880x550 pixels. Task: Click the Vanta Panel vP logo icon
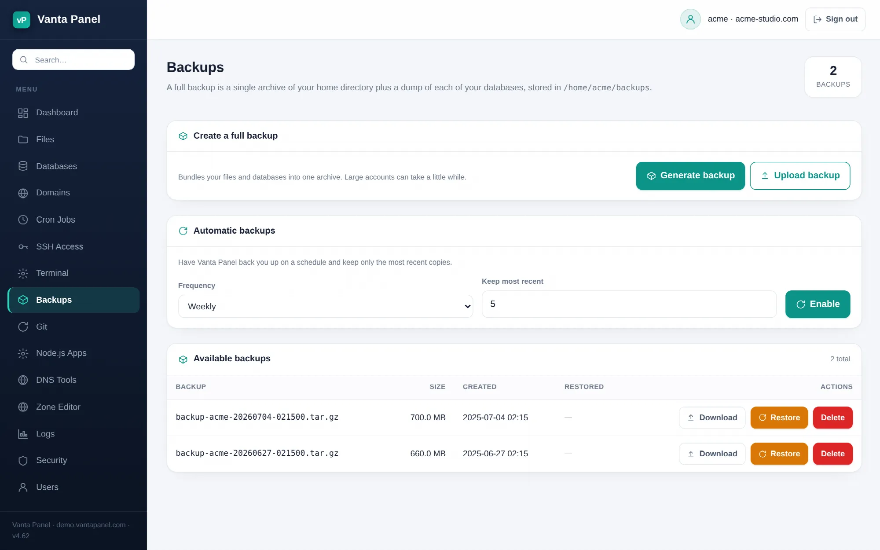(x=21, y=19)
